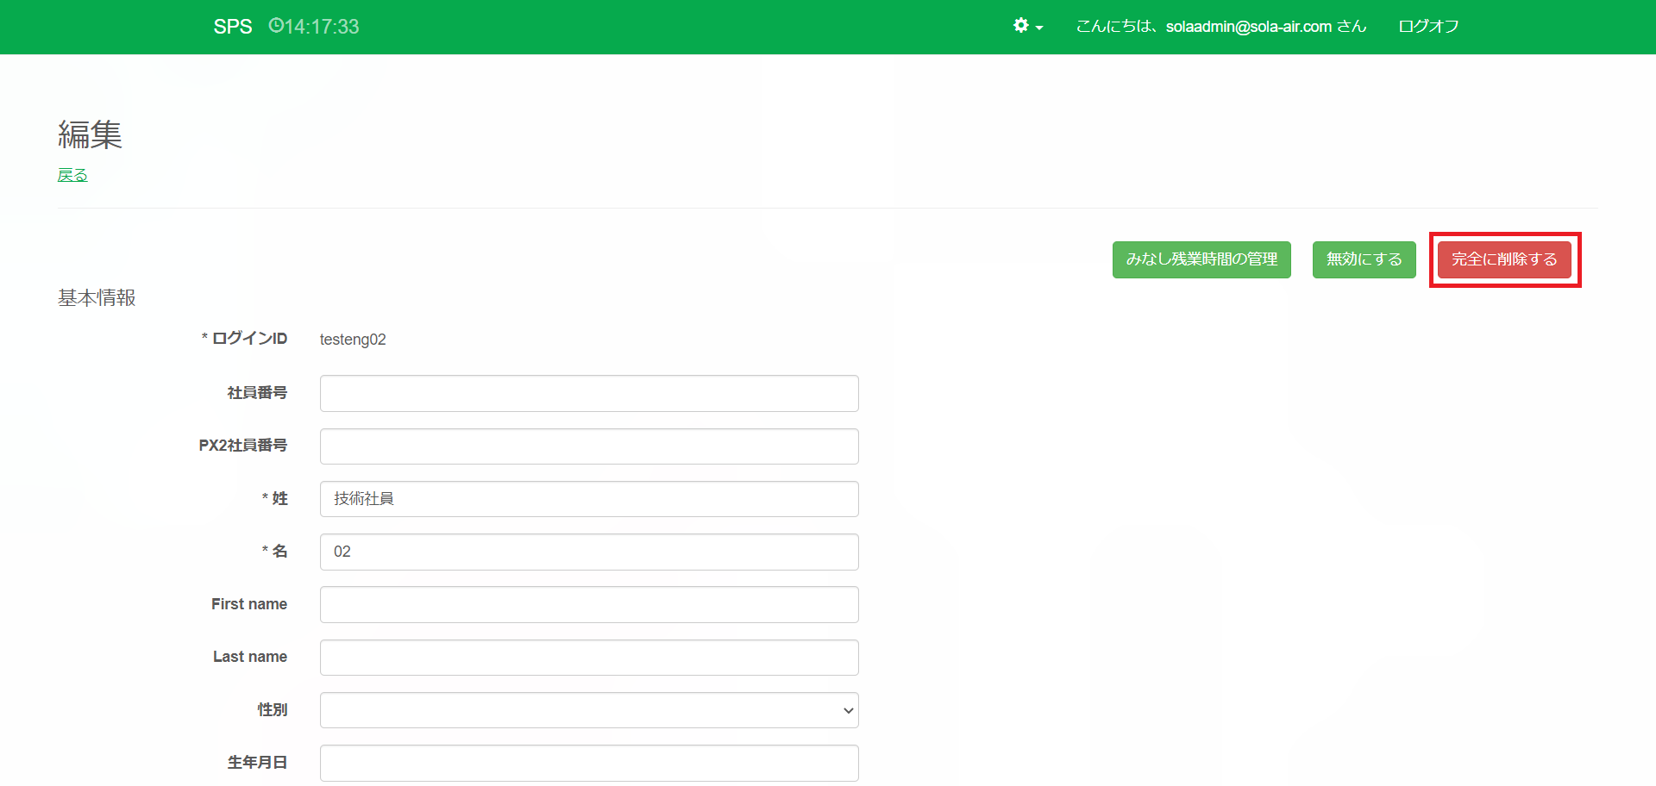Select the 姓 field containing 技術社員
Viewport: 1656px width, 786px height.
coord(589,499)
